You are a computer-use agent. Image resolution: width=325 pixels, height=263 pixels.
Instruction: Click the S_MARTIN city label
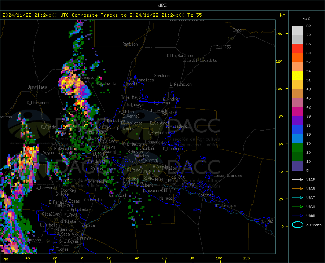tap(149, 161)
